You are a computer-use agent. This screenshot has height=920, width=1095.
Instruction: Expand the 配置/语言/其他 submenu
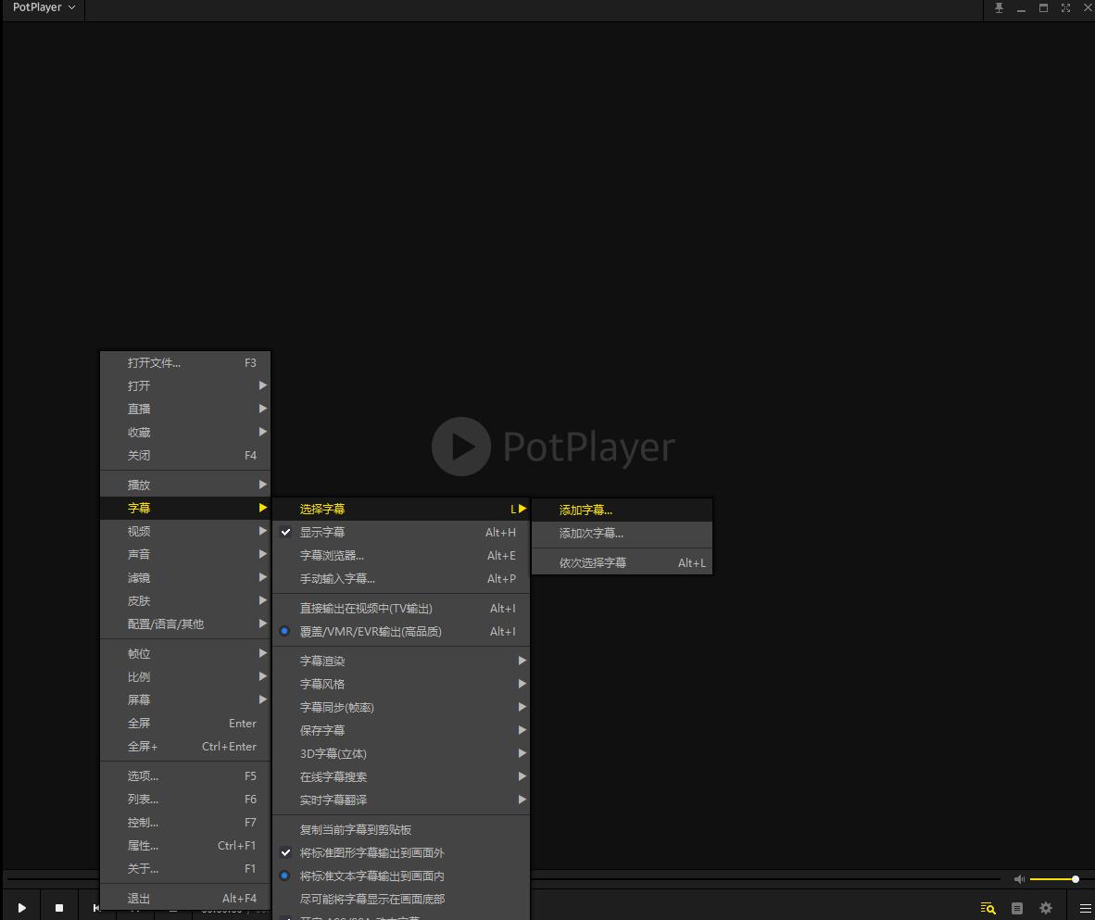185,624
